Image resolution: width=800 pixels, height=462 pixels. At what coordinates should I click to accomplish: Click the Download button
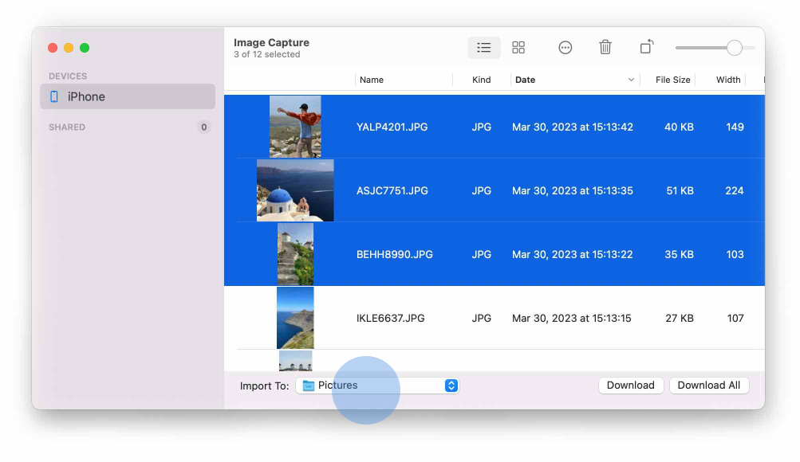630,385
